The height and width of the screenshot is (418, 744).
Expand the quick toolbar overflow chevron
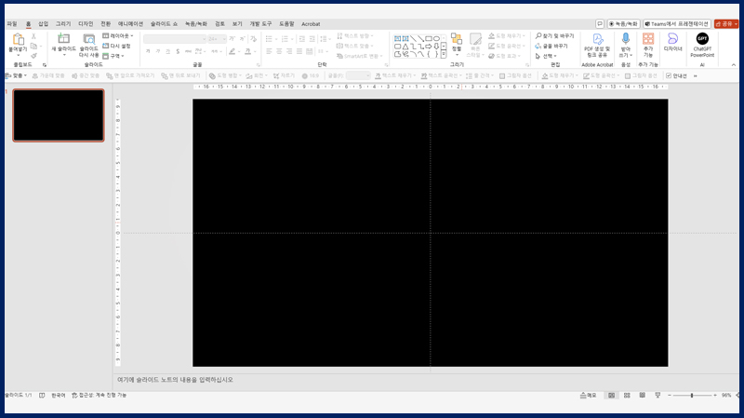[696, 75]
